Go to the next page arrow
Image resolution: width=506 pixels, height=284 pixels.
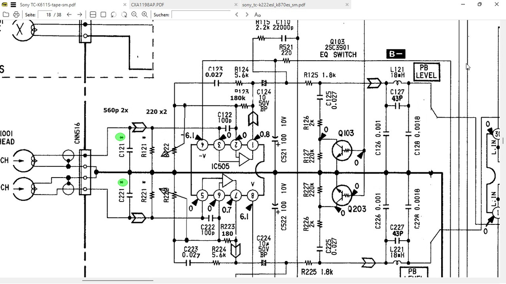tap(79, 15)
